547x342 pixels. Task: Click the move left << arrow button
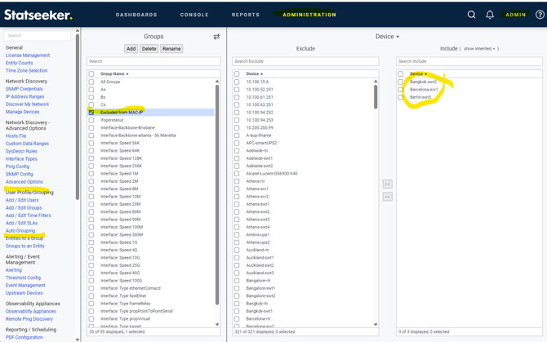[387, 197]
